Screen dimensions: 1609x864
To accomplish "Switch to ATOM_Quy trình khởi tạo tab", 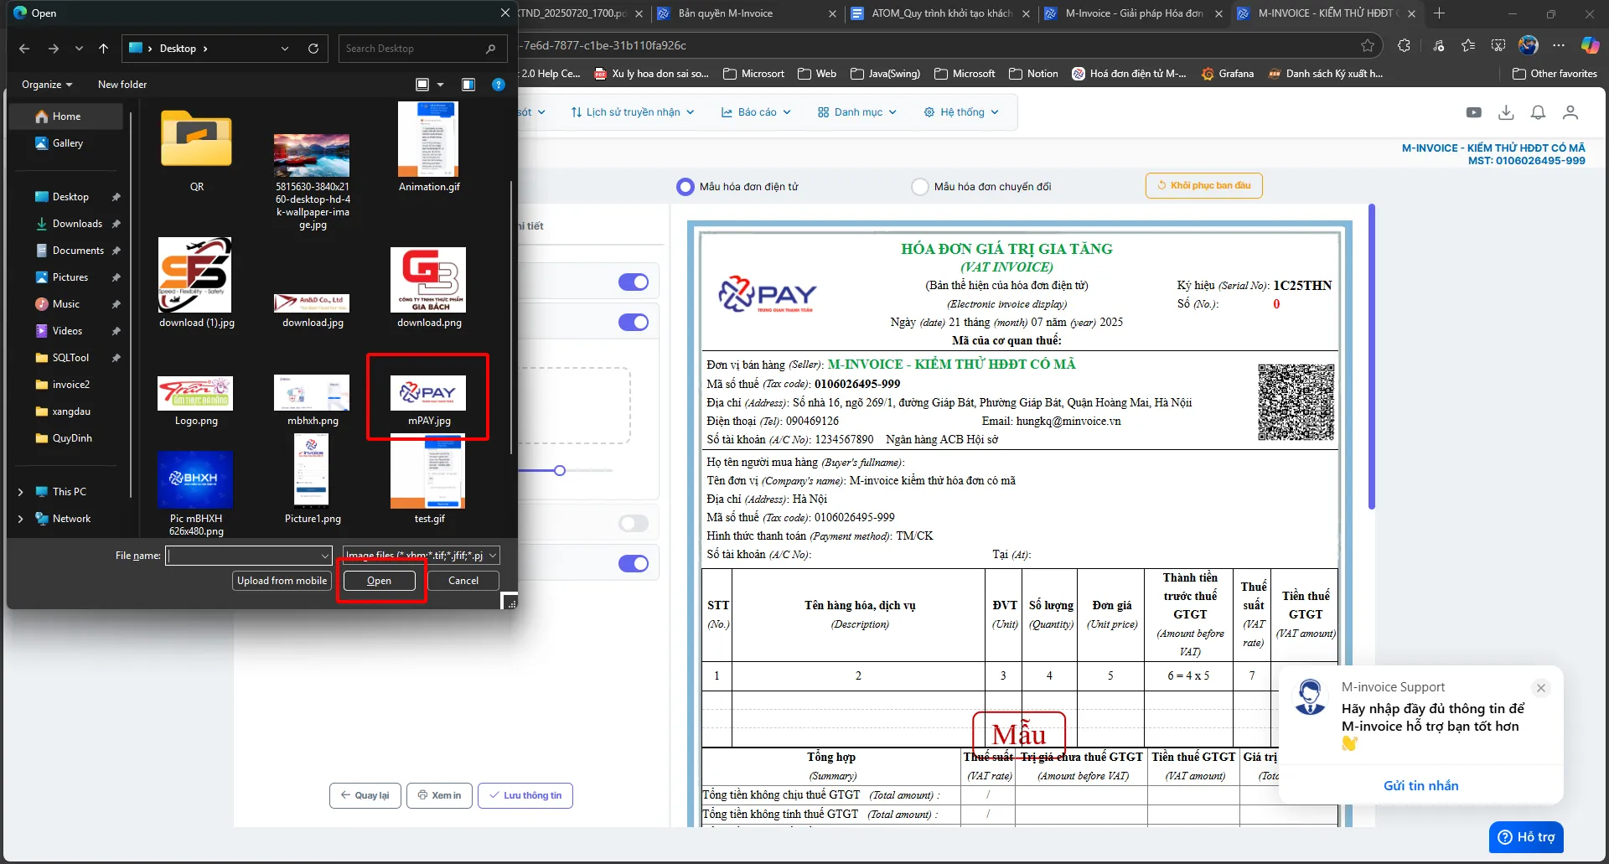I will pos(941,13).
